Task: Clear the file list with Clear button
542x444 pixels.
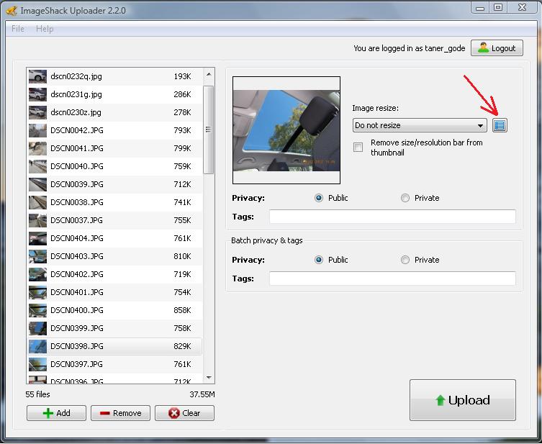Action: point(184,413)
